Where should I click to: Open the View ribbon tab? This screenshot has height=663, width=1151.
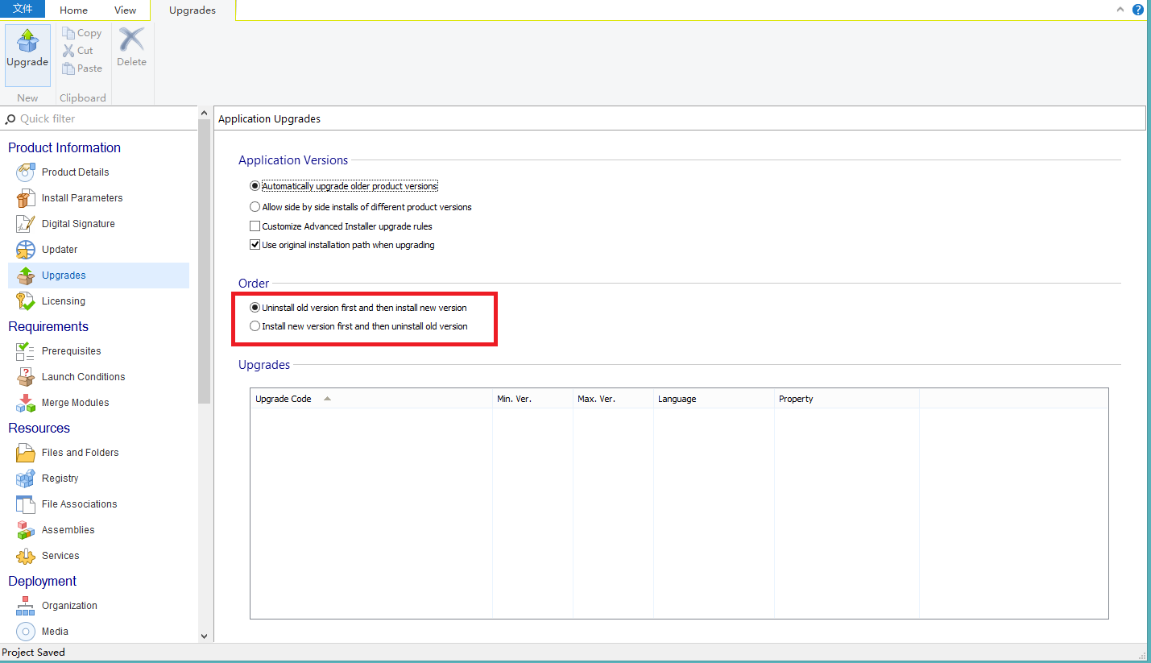[x=125, y=10]
